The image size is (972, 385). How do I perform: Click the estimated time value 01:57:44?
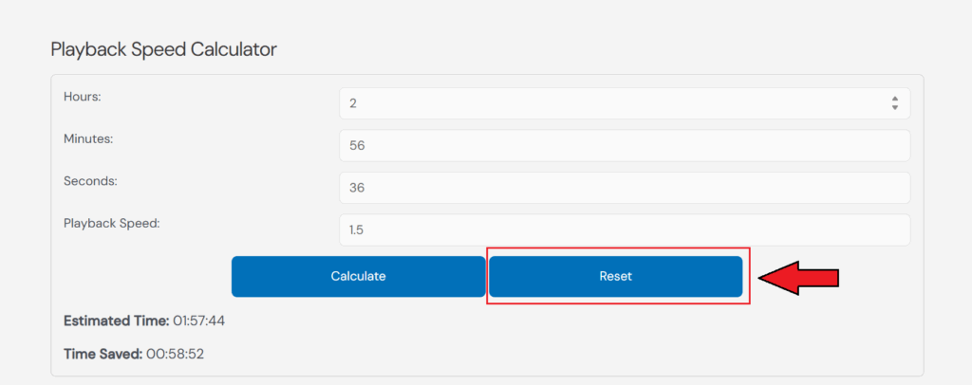(198, 321)
